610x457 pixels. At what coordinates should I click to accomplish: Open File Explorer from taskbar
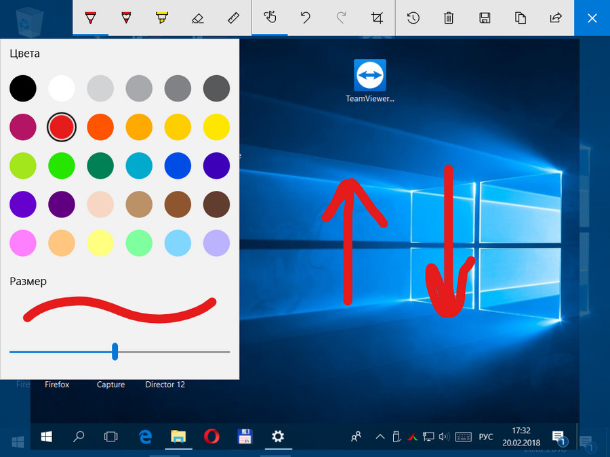click(x=178, y=437)
